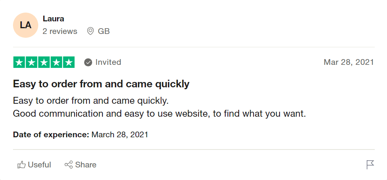Click the Share network icon

pyautogui.click(x=69, y=165)
